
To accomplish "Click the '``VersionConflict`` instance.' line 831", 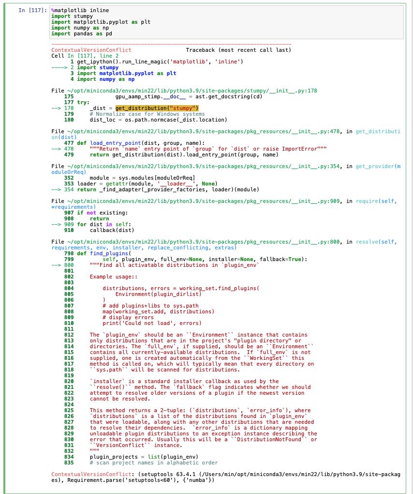I will [x=136, y=446].
